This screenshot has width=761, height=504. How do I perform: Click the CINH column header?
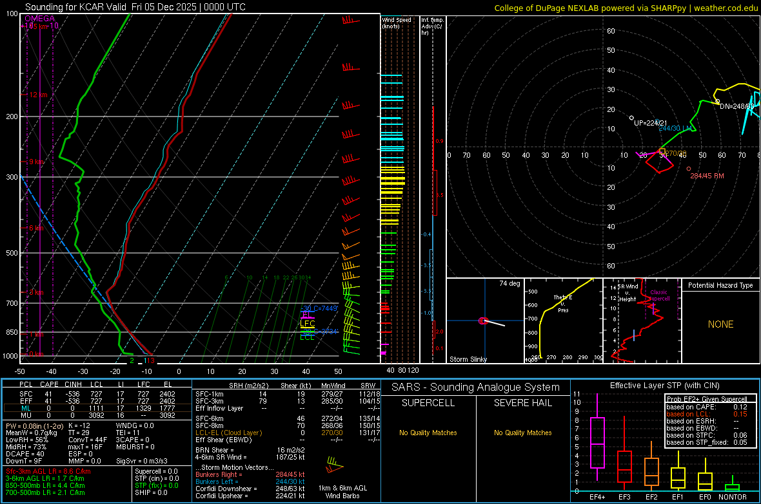click(x=73, y=384)
